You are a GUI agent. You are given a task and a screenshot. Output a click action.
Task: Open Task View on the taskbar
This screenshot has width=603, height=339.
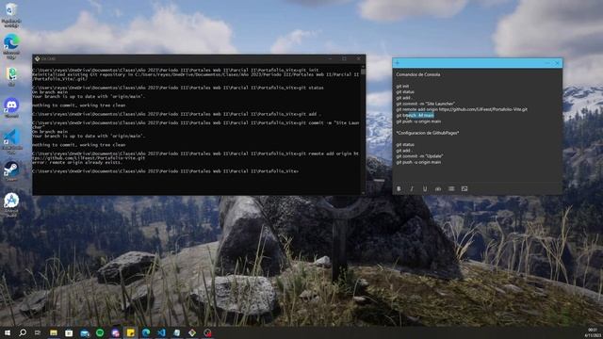click(38, 332)
